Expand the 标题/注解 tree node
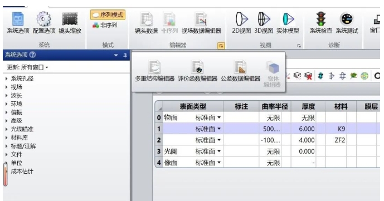The height and width of the screenshot is (201, 384). click(x=7, y=146)
